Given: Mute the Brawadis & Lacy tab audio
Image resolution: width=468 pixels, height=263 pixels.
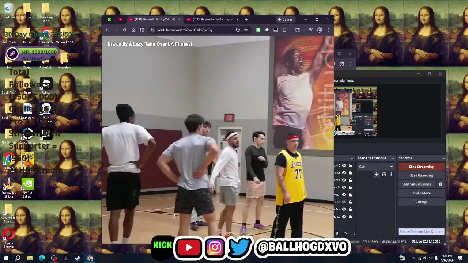Looking at the screenshot, I should [x=174, y=19].
